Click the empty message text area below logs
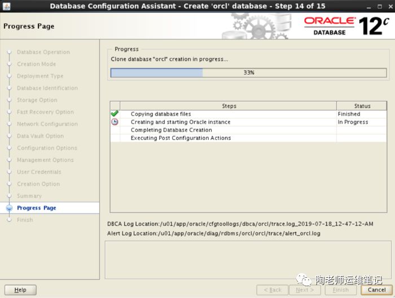This screenshot has height=298, width=395. 248,260
